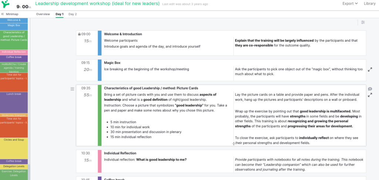379x180 pixels.
Task: Click the pink color bar of Individual Reflection
Action: [100, 161]
